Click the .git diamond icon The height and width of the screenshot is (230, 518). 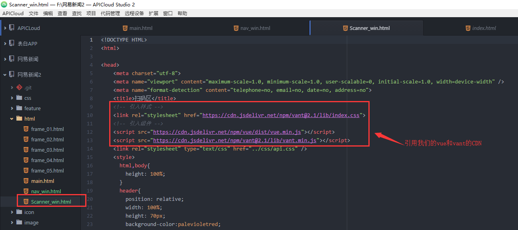pyautogui.click(x=19, y=87)
